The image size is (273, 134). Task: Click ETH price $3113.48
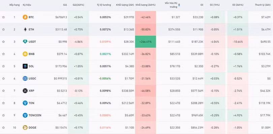(x=61, y=29)
